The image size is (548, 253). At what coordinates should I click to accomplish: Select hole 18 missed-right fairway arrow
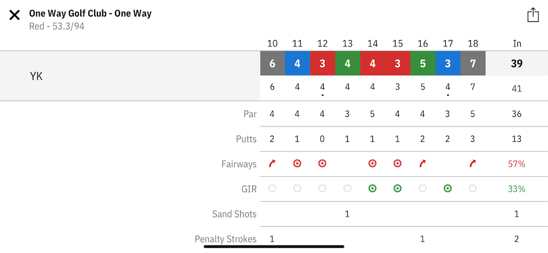(473, 163)
